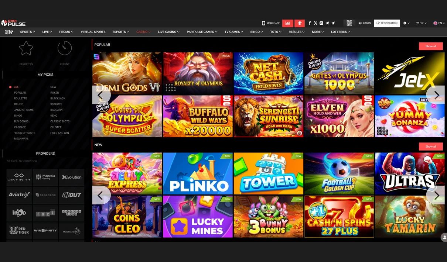447x262 pixels.
Task: Select the ALL category radio
Action: [10, 87]
